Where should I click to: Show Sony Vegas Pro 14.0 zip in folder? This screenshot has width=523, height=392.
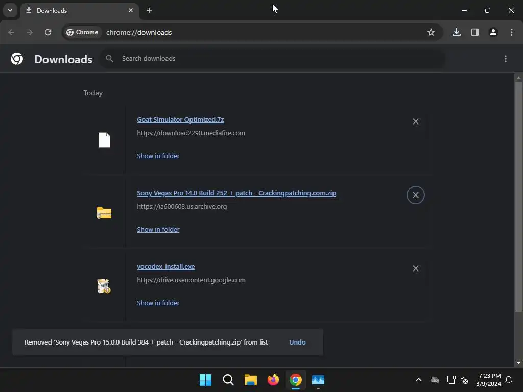coord(158,230)
